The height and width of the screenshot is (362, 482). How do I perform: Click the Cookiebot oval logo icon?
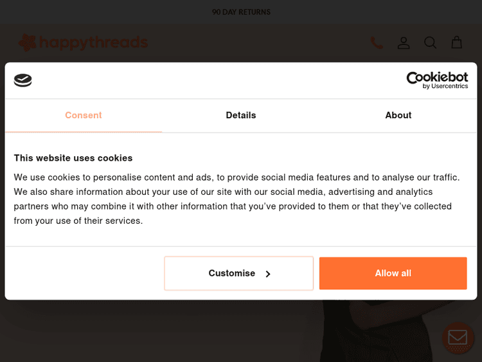[23, 80]
